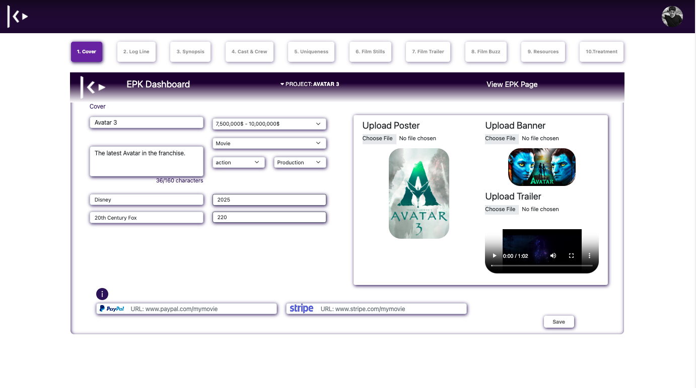The image size is (696, 388).
Task: Switch to the 1. Cover tab
Action: pos(87,52)
